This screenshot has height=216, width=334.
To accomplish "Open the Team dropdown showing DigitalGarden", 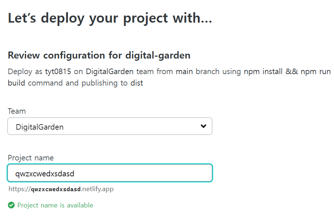I will pyautogui.click(x=109, y=126).
